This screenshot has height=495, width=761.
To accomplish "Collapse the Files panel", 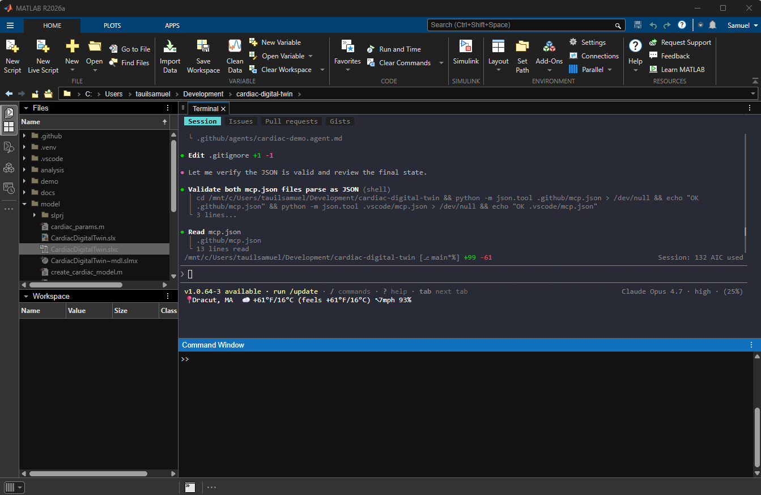I will (26, 108).
